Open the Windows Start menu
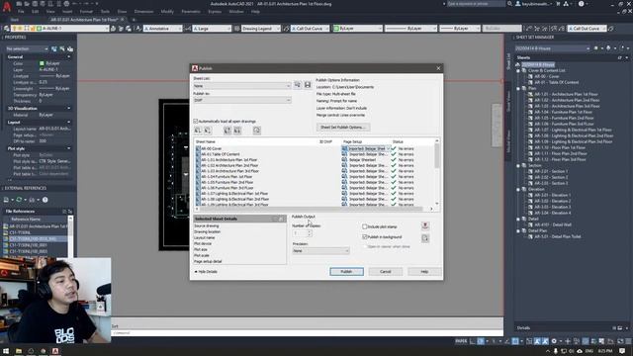Viewport: 633px width, 356px height. pyautogui.click(x=6, y=351)
